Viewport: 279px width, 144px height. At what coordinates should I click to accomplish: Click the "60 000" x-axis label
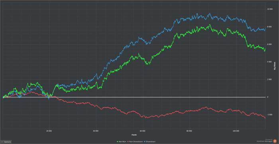[x=143, y=131]
